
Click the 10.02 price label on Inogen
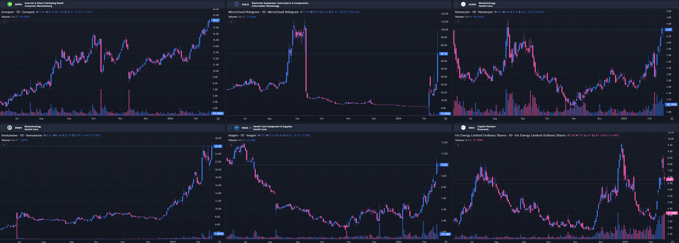pyautogui.click(x=444, y=165)
